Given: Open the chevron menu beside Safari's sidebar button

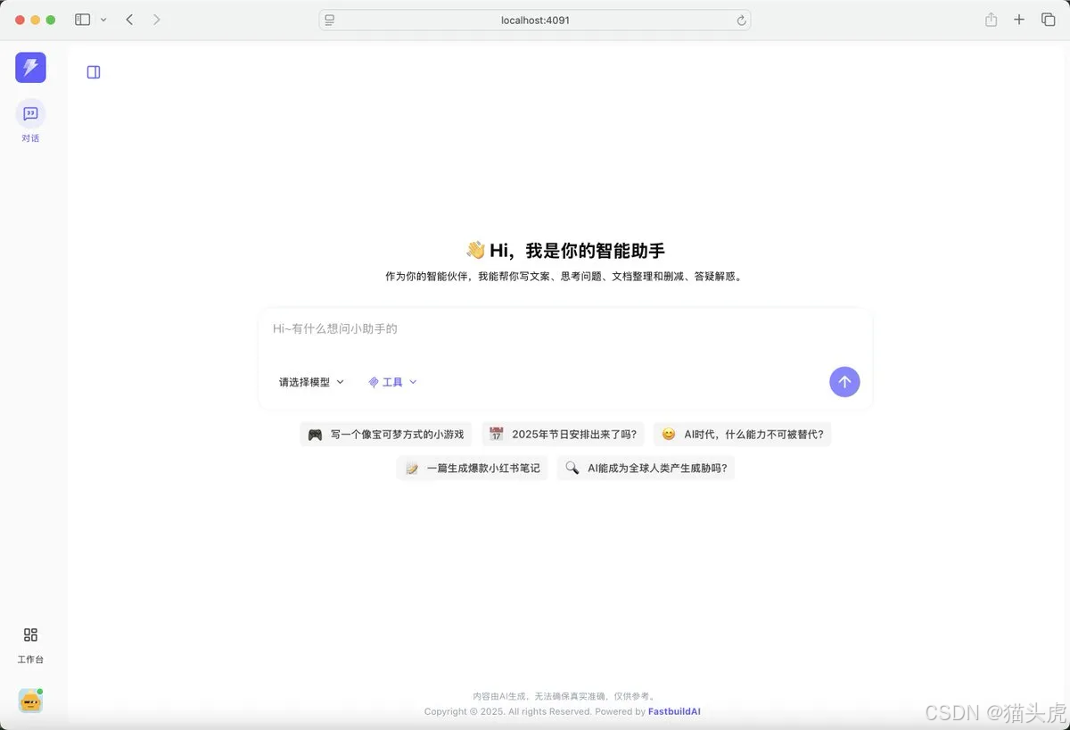Looking at the screenshot, I should pyautogui.click(x=103, y=20).
